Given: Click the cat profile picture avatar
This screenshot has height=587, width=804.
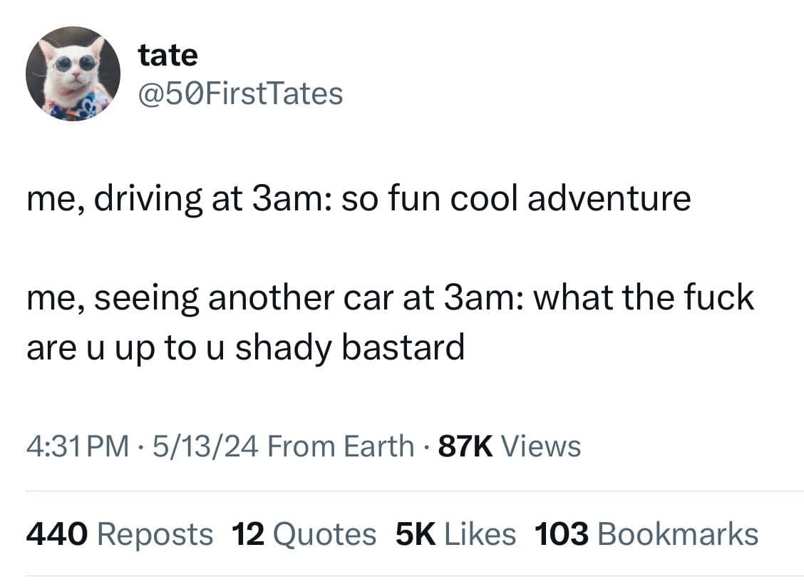Looking at the screenshot, I should coord(73,74).
